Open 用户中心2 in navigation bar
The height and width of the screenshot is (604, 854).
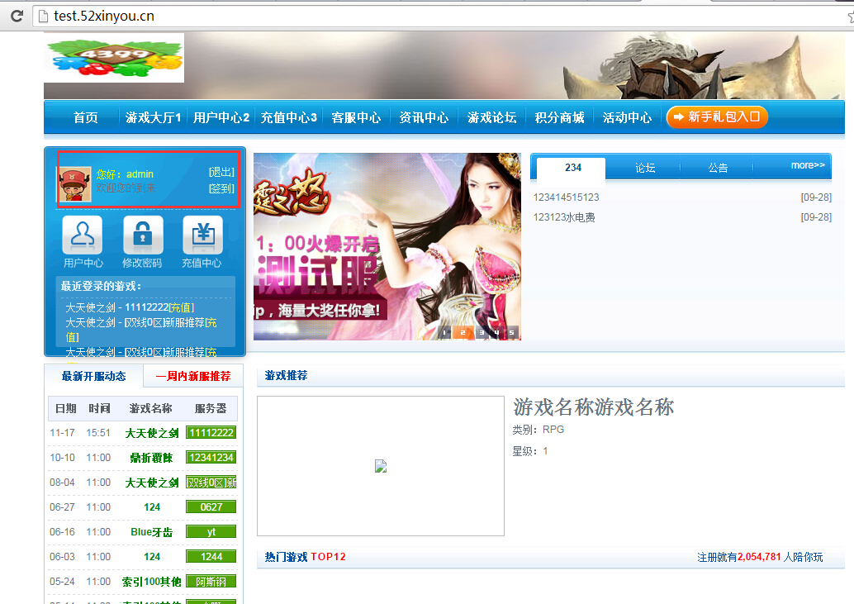(221, 117)
